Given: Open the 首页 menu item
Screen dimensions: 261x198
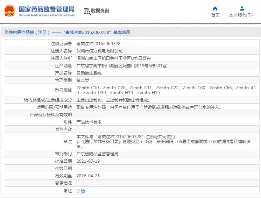Looking at the screenshot, I should click(x=215, y=15).
